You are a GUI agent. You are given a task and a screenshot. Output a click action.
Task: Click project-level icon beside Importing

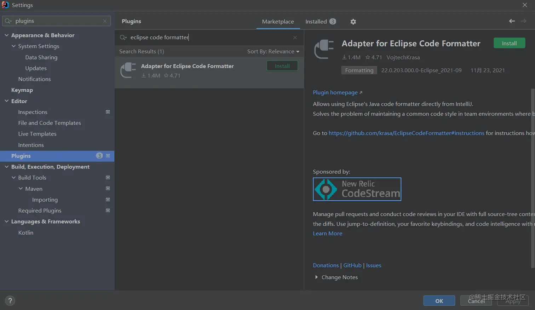[108, 200]
